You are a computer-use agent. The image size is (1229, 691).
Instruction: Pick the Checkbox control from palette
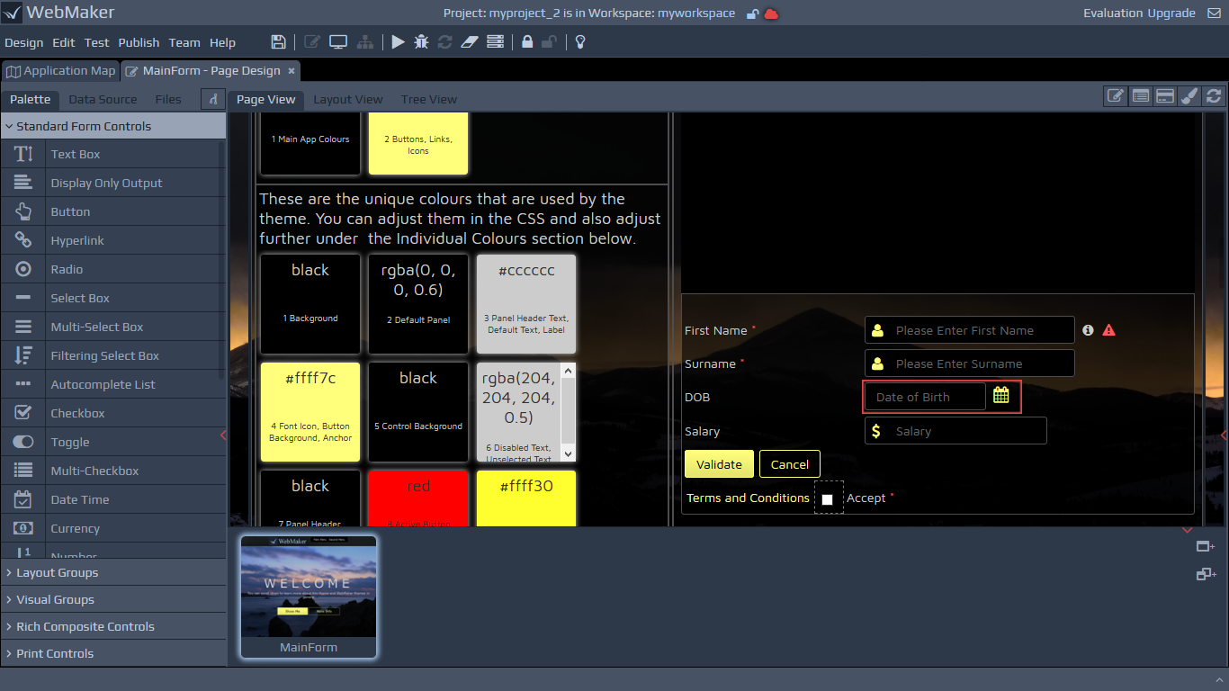coord(113,413)
